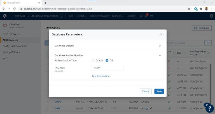
Task: Open the help widget question mark
Action: click(209, 108)
